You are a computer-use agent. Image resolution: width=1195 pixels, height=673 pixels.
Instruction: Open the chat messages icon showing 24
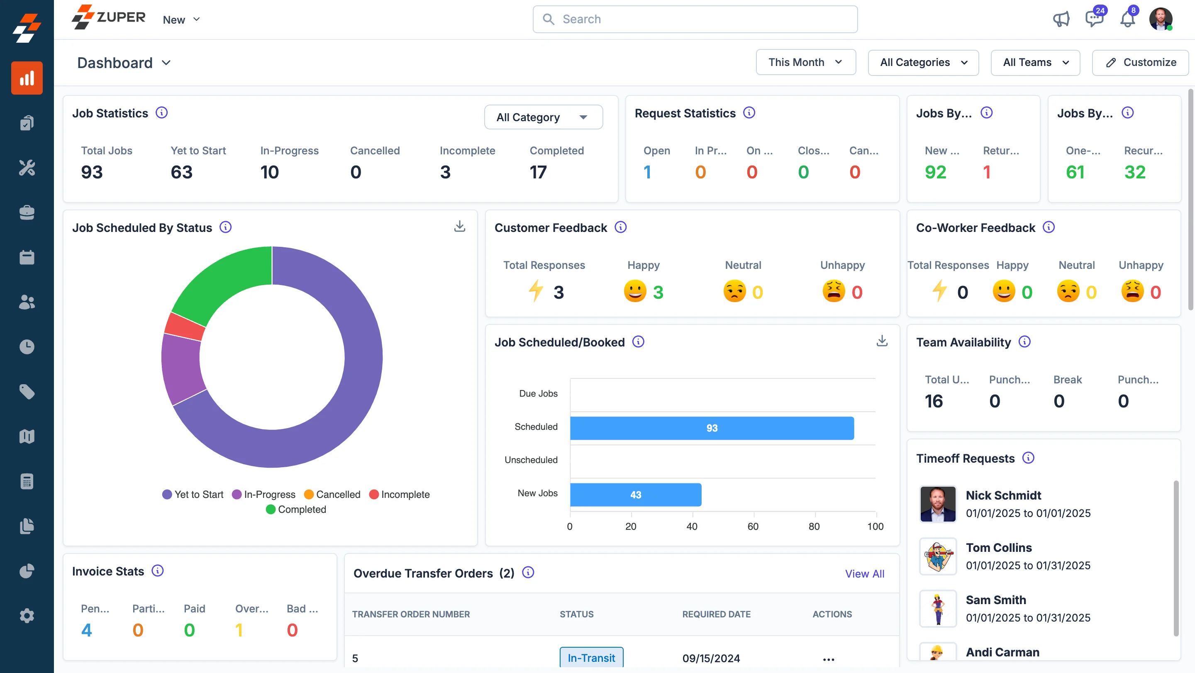point(1095,20)
